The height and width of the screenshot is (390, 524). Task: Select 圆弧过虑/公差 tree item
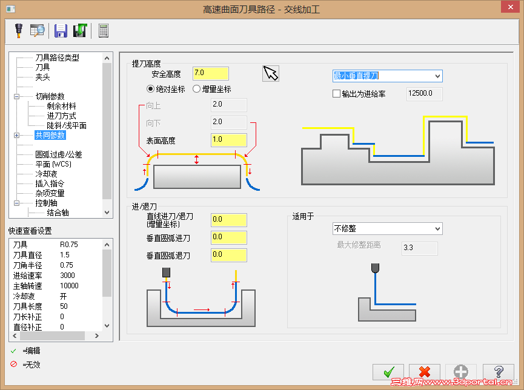pyautogui.click(x=59, y=155)
